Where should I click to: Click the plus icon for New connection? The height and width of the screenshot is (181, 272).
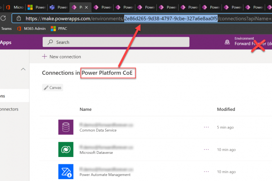point(44,57)
